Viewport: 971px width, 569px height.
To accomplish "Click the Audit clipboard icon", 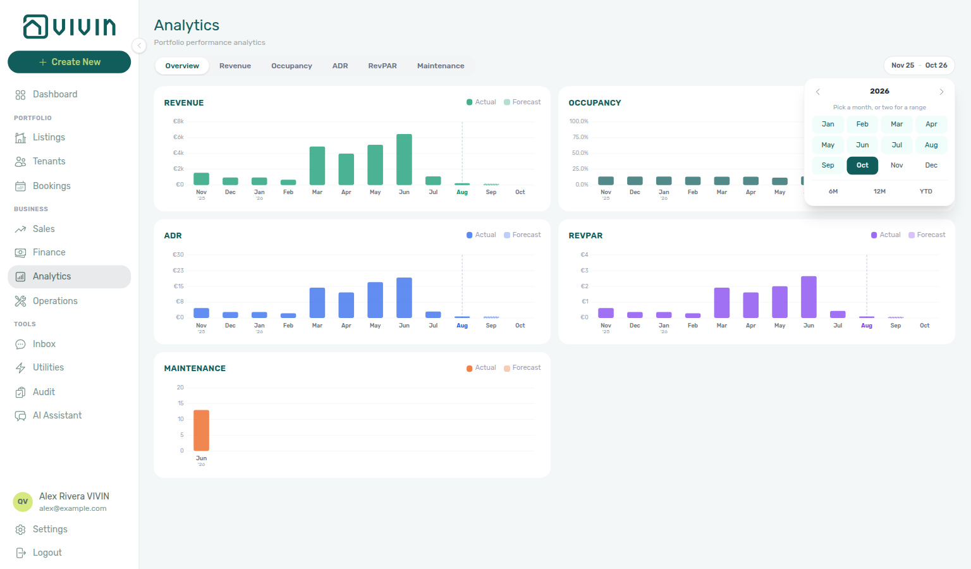I will [x=20, y=393].
